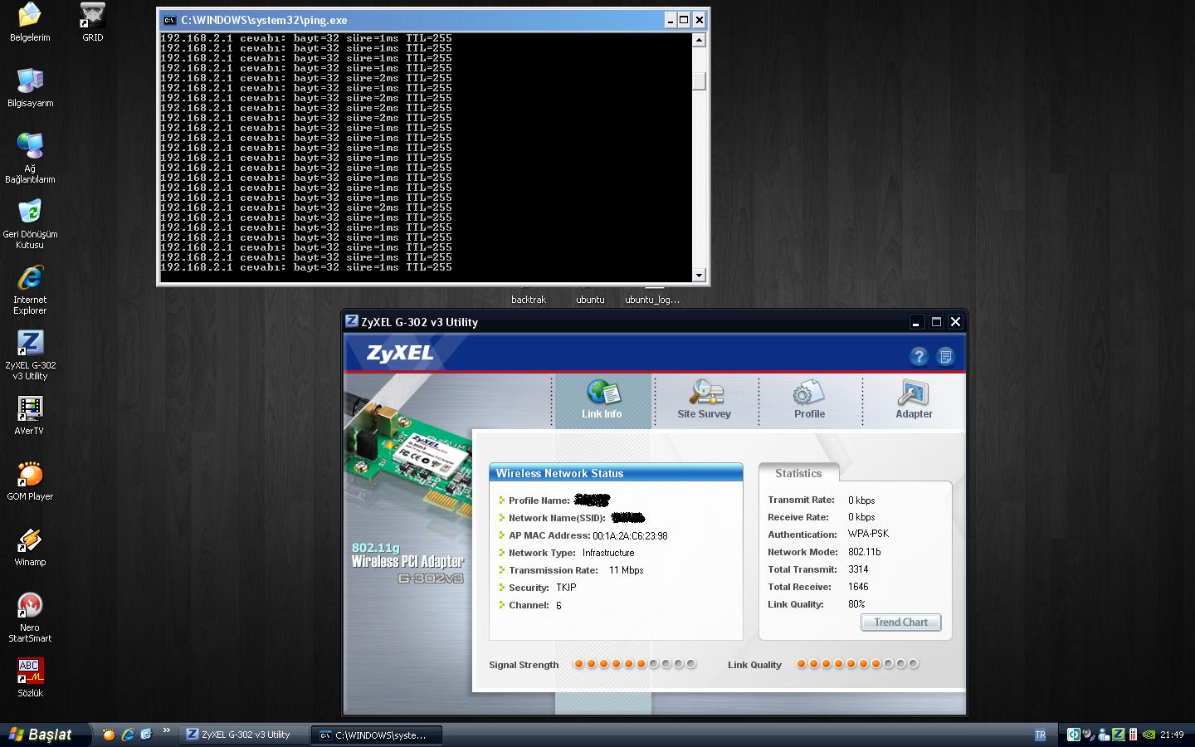Viewport: 1195px width, 747px height.
Task: Click AP MAC Address value 00:1A:2A:C6:23:98
Action: (x=630, y=536)
